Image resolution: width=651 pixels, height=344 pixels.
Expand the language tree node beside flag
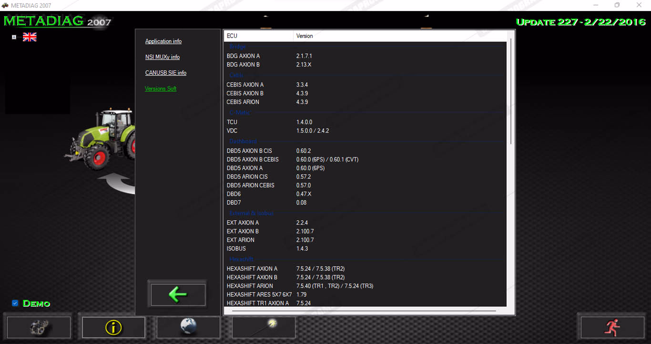(14, 37)
